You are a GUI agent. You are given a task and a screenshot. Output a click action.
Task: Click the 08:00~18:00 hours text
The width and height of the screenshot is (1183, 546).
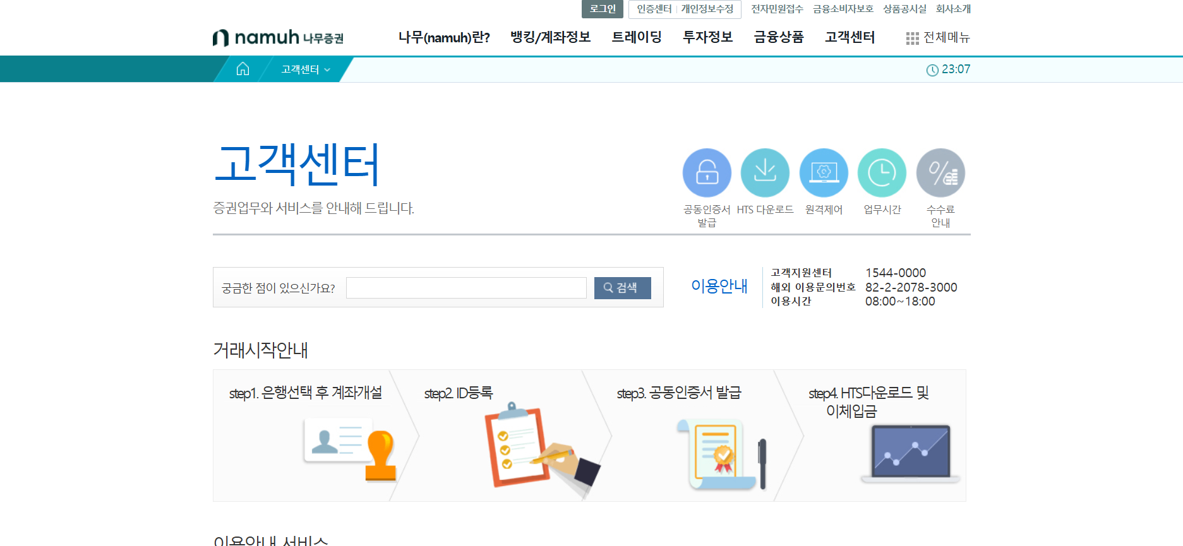click(x=900, y=301)
